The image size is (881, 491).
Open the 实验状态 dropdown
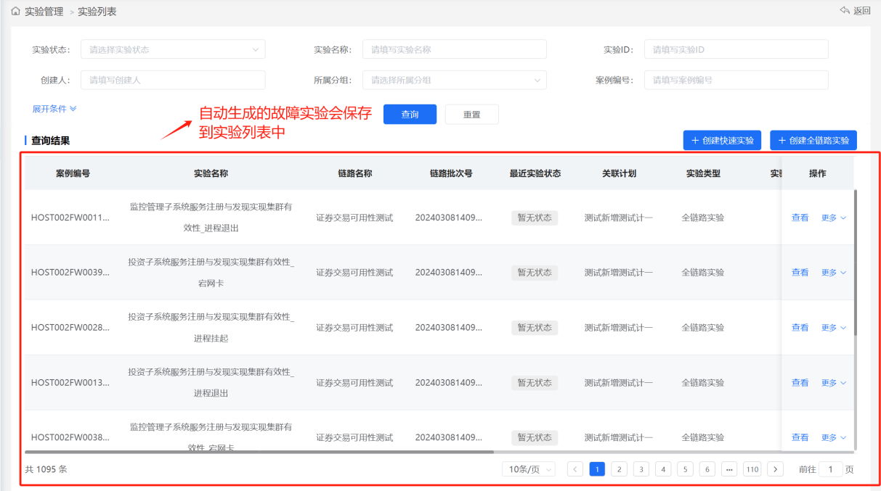click(x=173, y=49)
